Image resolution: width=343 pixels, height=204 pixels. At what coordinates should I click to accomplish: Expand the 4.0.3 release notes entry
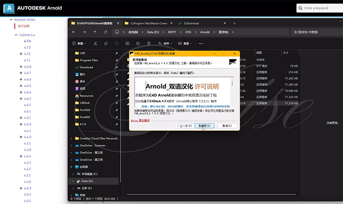coord(21,188)
